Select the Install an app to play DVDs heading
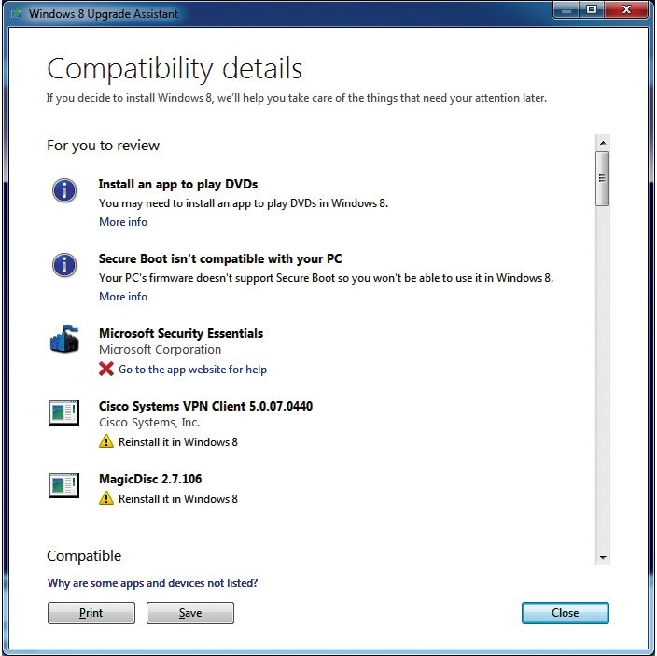Image resolution: width=657 pixels, height=656 pixels. tap(178, 185)
